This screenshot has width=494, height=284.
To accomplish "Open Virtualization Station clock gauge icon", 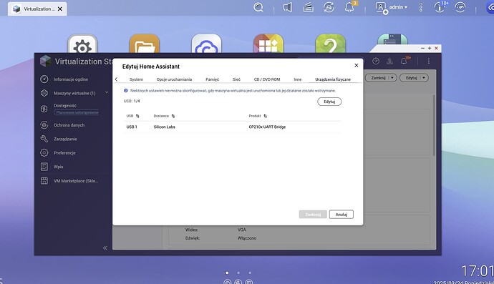I will [x=376, y=61].
